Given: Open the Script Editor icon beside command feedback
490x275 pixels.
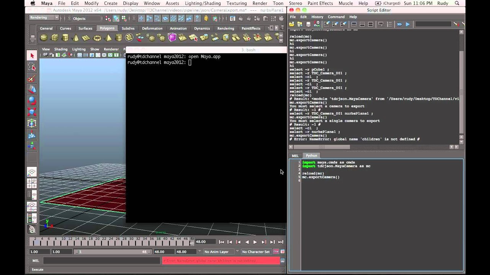Looking at the screenshot, I should click(283, 260).
